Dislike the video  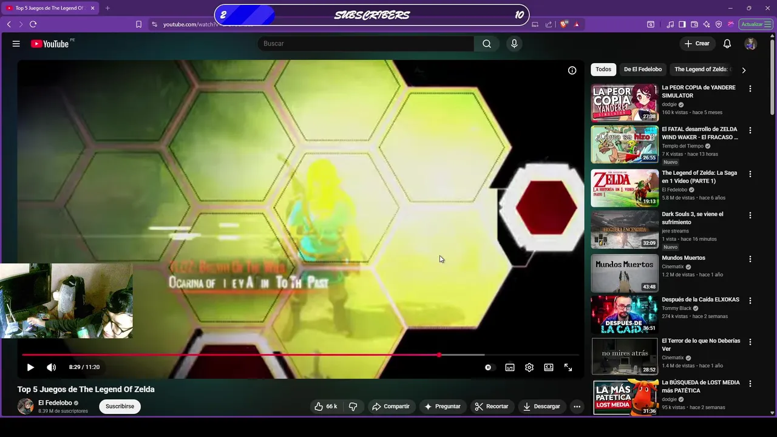pyautogui.click(x=353, y=406)
